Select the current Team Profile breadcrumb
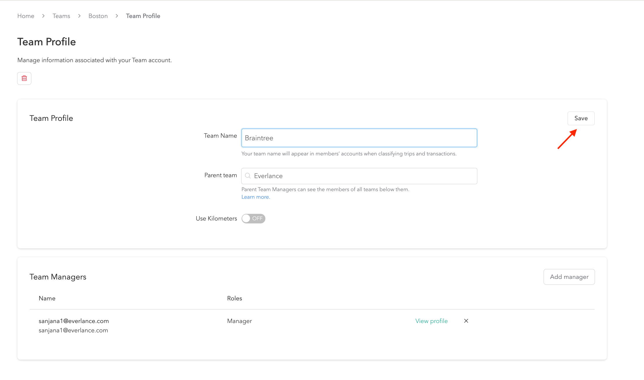 point(143,16)
